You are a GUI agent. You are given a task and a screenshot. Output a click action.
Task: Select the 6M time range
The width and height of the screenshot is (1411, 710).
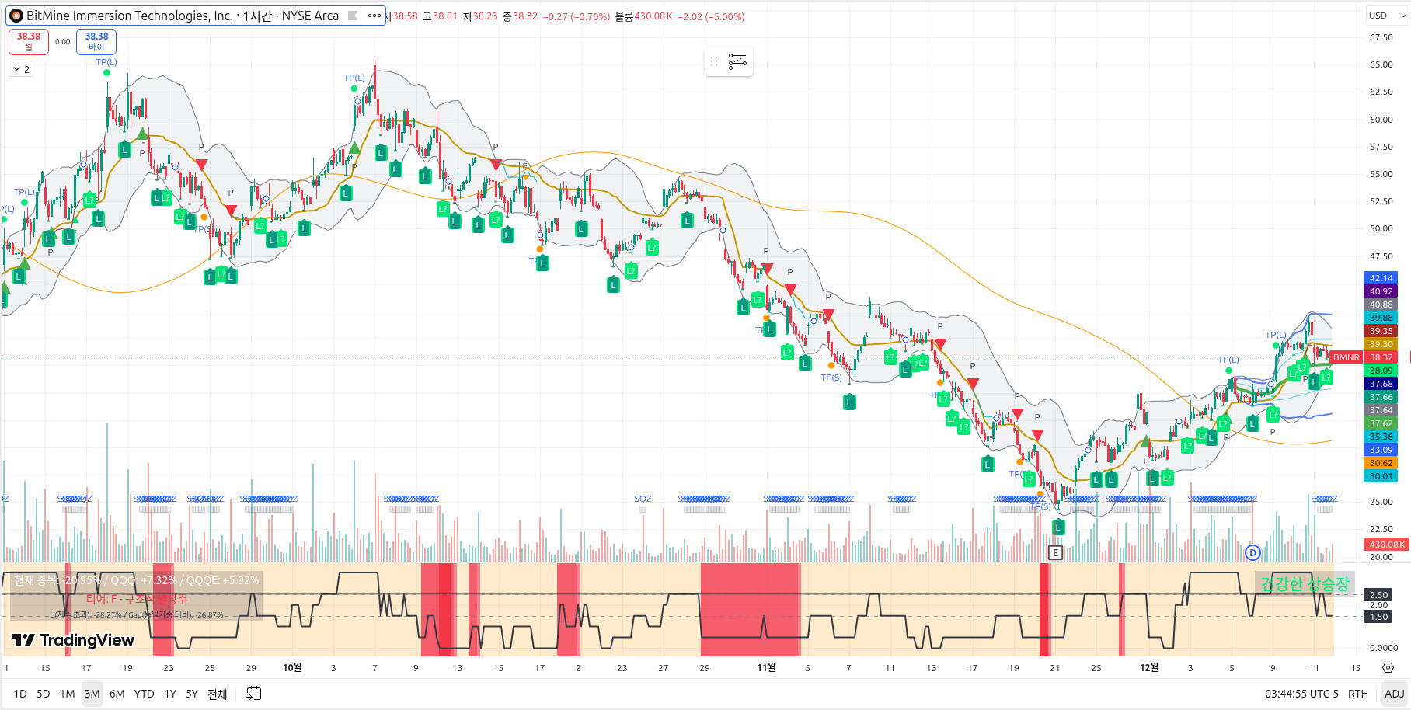coord(117,694)
